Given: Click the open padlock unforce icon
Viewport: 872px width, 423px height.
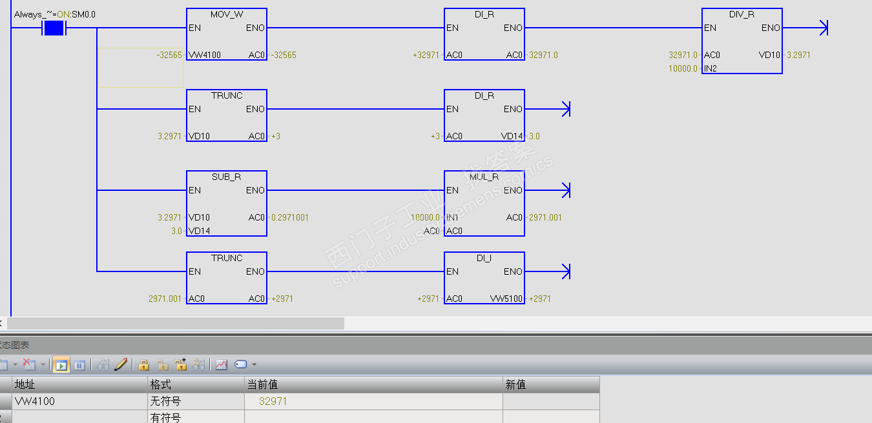Looking at the screenshot, I should (x=163, y=365).
